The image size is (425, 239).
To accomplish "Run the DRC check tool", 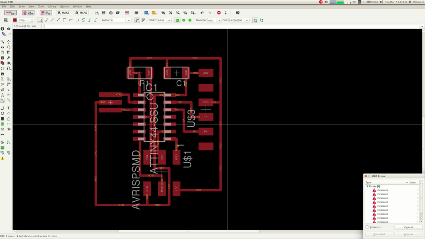I will click(x=9, y=153).
